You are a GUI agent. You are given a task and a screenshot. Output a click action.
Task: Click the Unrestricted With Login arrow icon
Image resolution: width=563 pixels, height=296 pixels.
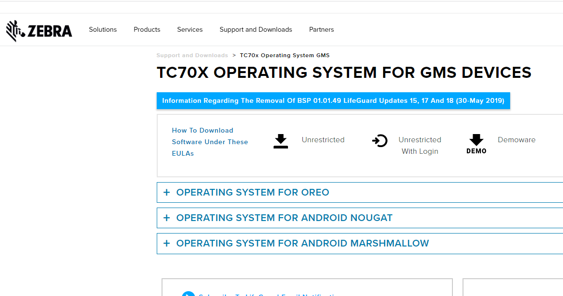tap(380, 141)
